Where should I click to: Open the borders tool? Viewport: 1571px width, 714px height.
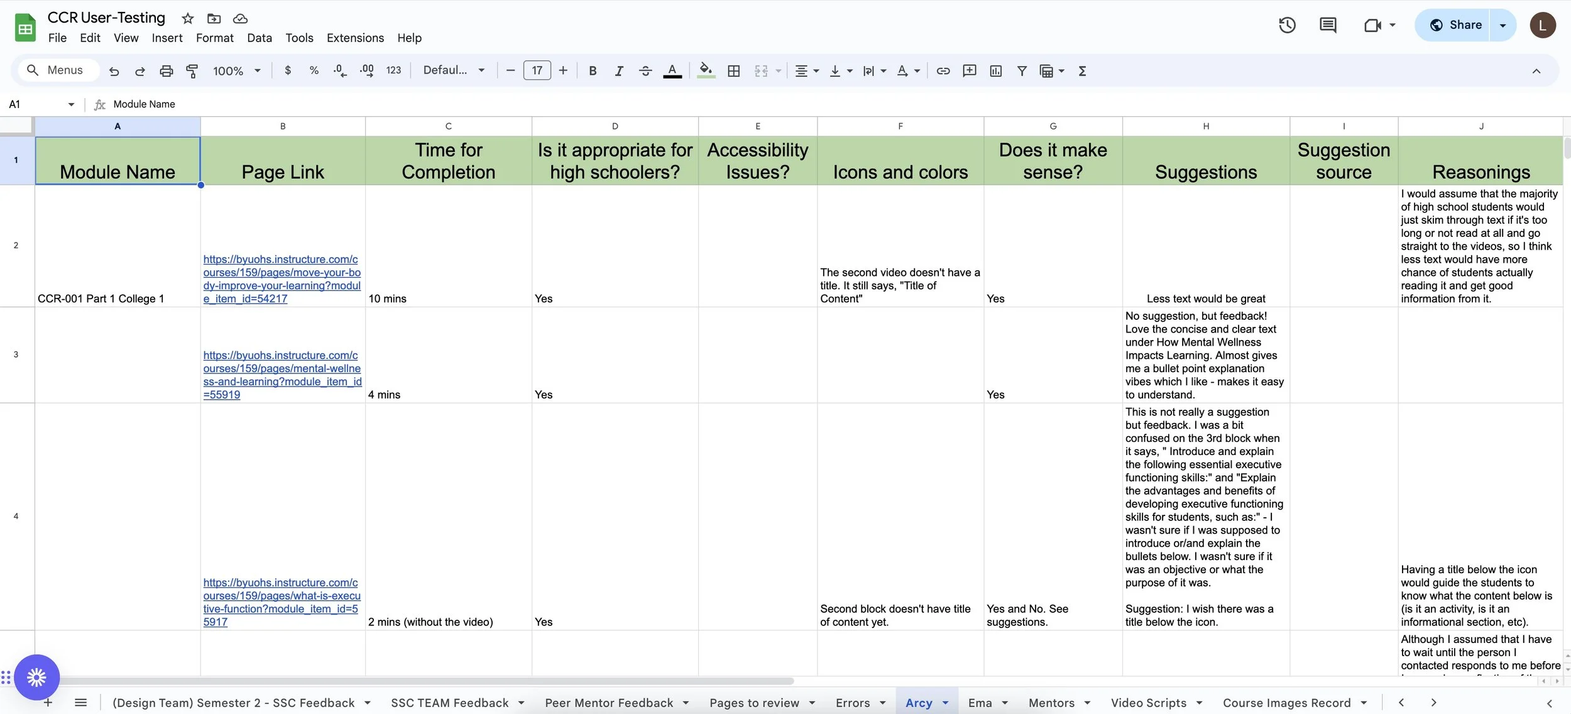pos(733,70)
